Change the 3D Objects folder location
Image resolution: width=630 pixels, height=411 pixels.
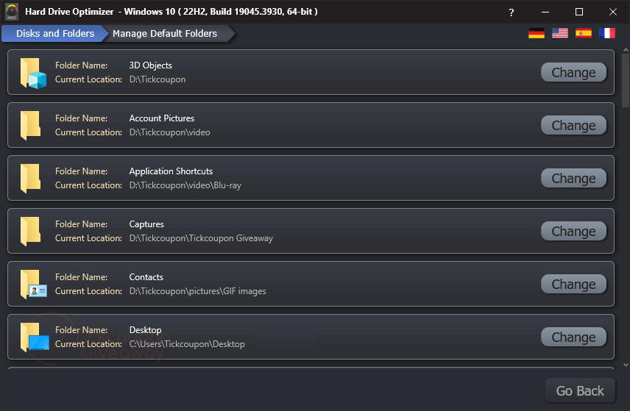[x=573, y=72]
